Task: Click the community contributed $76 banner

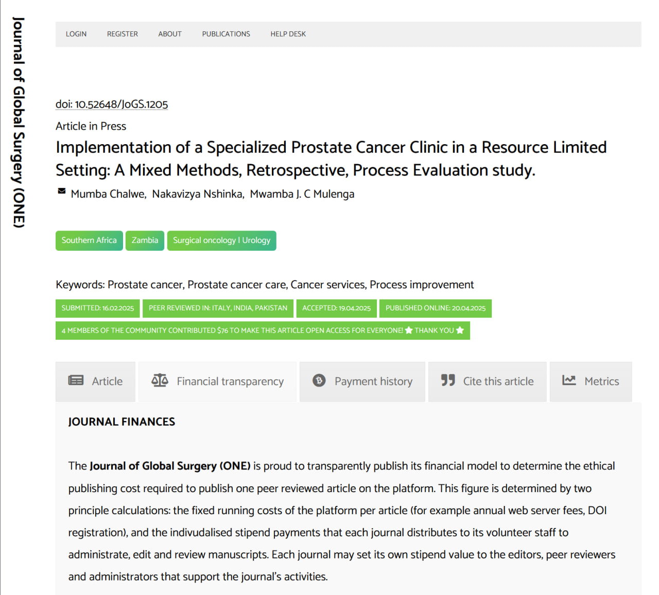Action: pos(263,330)
